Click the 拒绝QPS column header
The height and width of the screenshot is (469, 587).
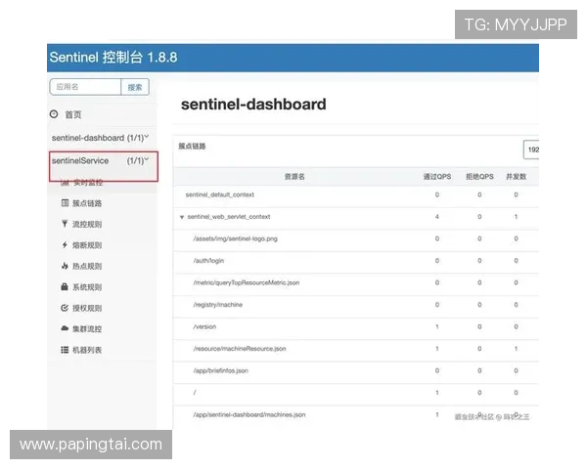coord(479,177)
